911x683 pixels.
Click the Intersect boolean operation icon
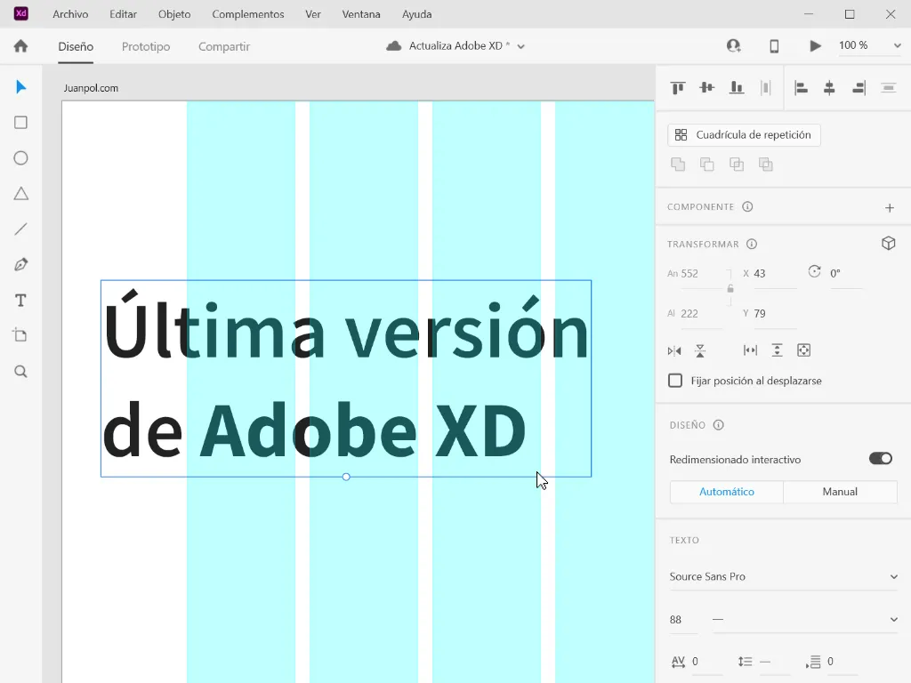point(737,165)
